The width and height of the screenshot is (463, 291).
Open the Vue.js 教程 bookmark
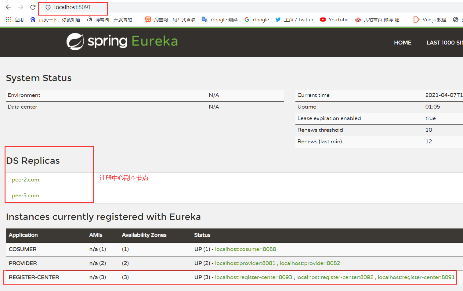coord(429,19)
